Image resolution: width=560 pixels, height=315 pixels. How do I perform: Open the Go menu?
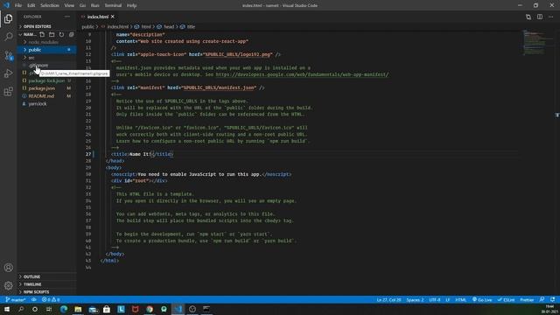click(82, 5)
